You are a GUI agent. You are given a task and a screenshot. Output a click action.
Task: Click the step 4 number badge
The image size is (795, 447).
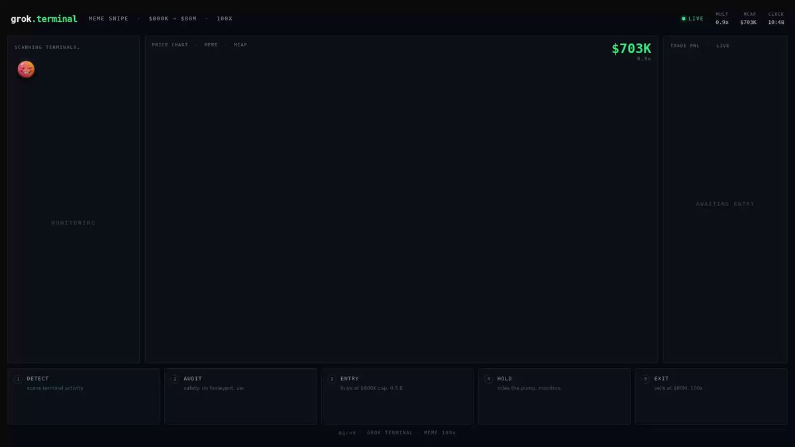pos(488,379)
